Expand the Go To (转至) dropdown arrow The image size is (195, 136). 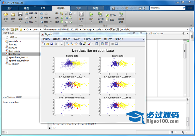coord(50,18)
